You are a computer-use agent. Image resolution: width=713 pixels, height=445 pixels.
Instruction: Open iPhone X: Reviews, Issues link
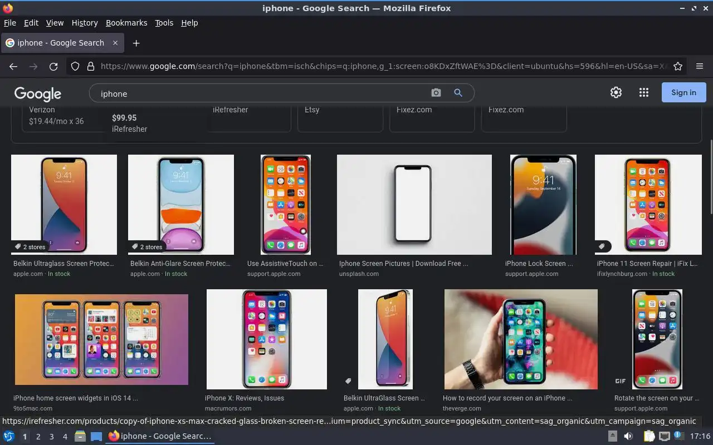(245, 398)
